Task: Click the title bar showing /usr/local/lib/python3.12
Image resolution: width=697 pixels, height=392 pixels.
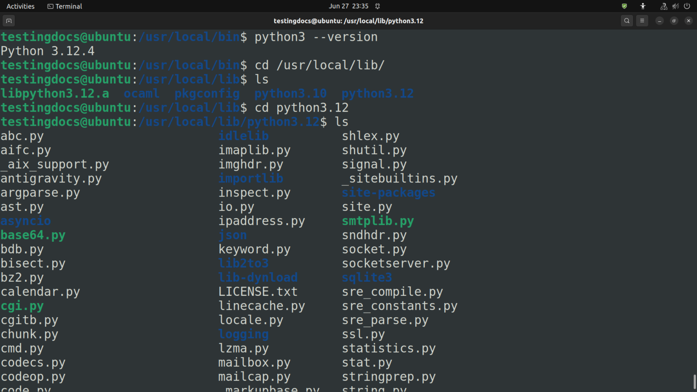Action: tap(348, 20)
